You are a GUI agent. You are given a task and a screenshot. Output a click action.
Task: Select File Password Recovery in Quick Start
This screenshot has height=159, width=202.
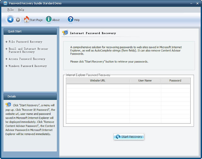pos(25,42)
